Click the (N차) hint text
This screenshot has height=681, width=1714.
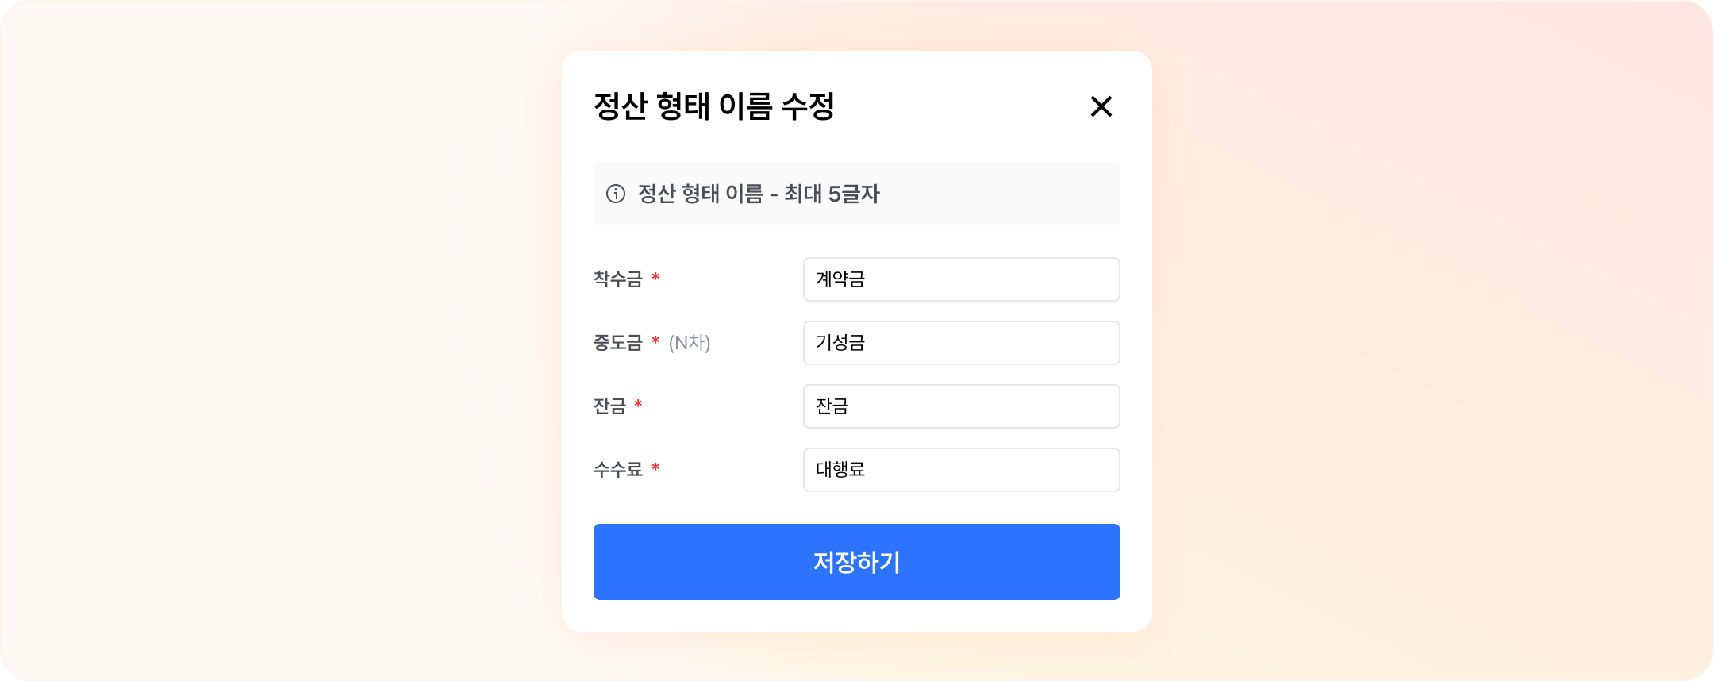click(x=690, y=343)
